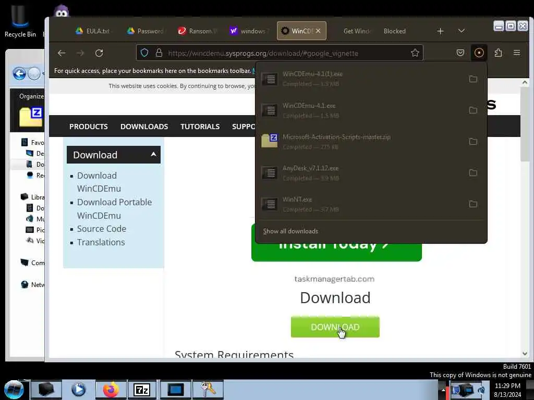
Task: Open the Windows Start orb
Action: click(14, 390)
